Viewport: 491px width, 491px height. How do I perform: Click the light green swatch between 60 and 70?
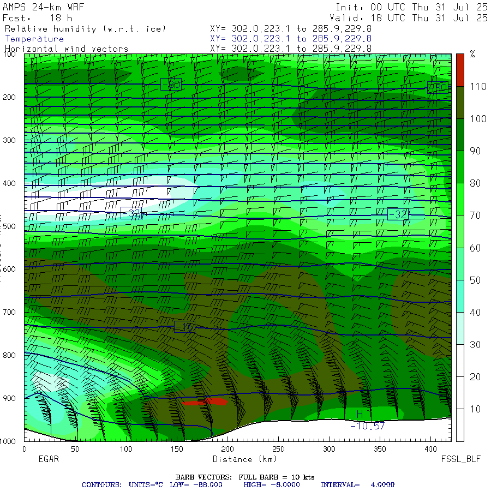click(460, 231)
